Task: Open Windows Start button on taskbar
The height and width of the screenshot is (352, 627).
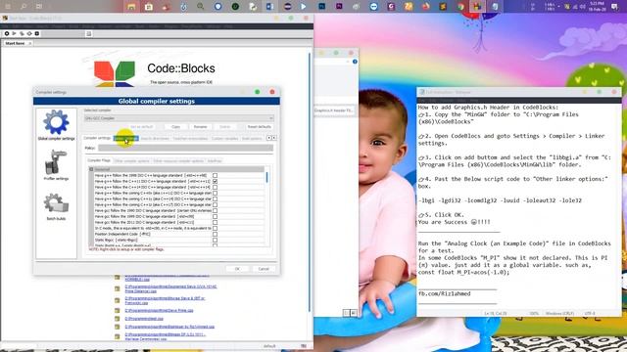Action: [x=8, y=6]
